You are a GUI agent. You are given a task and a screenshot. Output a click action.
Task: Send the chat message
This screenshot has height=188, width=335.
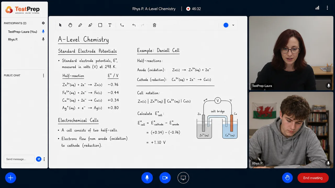39,159
